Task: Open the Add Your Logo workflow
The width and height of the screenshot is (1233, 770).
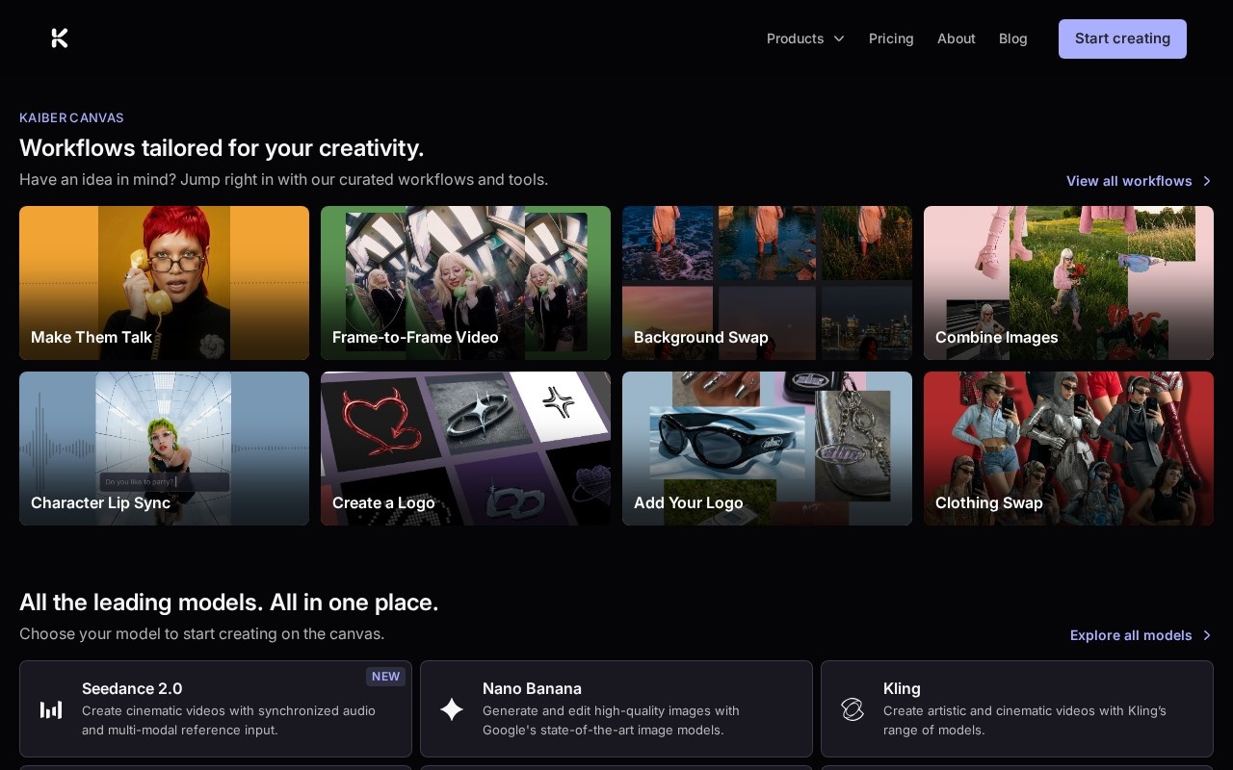Action: click(x=767, y=449)
